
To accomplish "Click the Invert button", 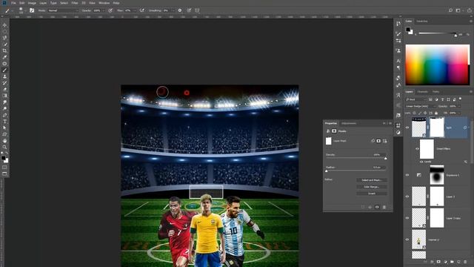I will point(372,194).
